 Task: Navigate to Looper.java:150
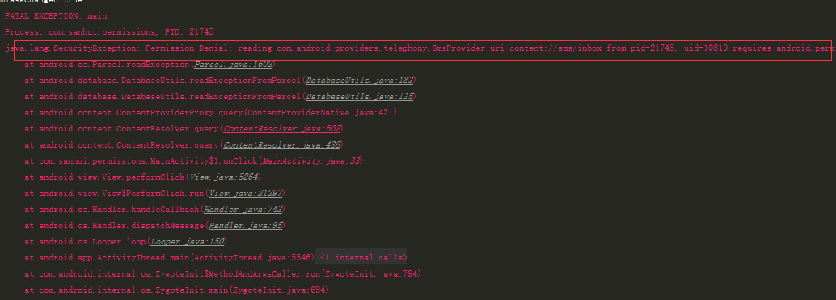[x=187, y=241]
